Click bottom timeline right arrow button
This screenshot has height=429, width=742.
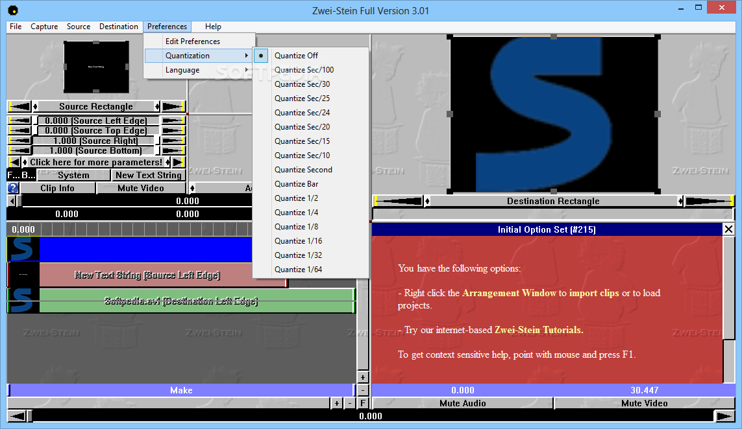(724, 416)
